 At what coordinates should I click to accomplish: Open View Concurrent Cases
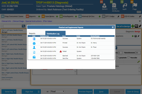[x=12, y=16]
